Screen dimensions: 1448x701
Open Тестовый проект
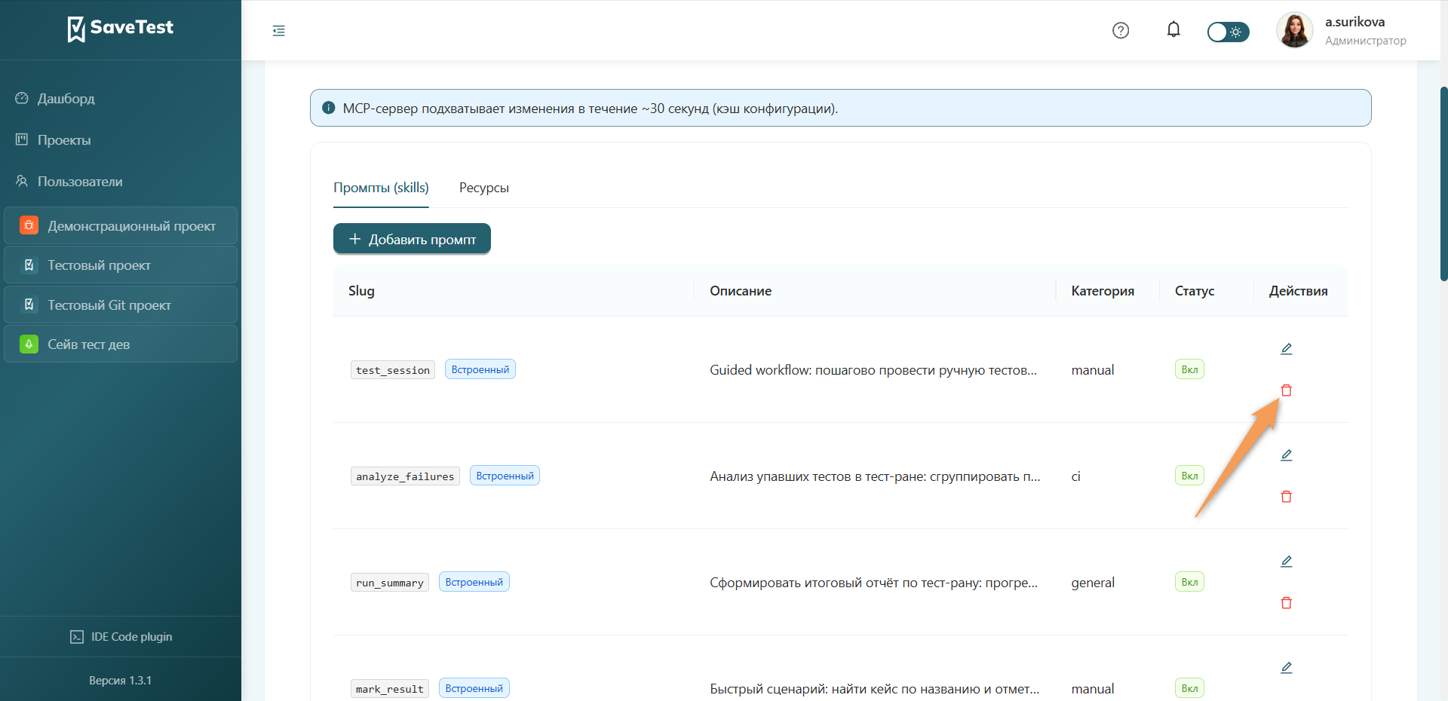[x=121, y=265]
